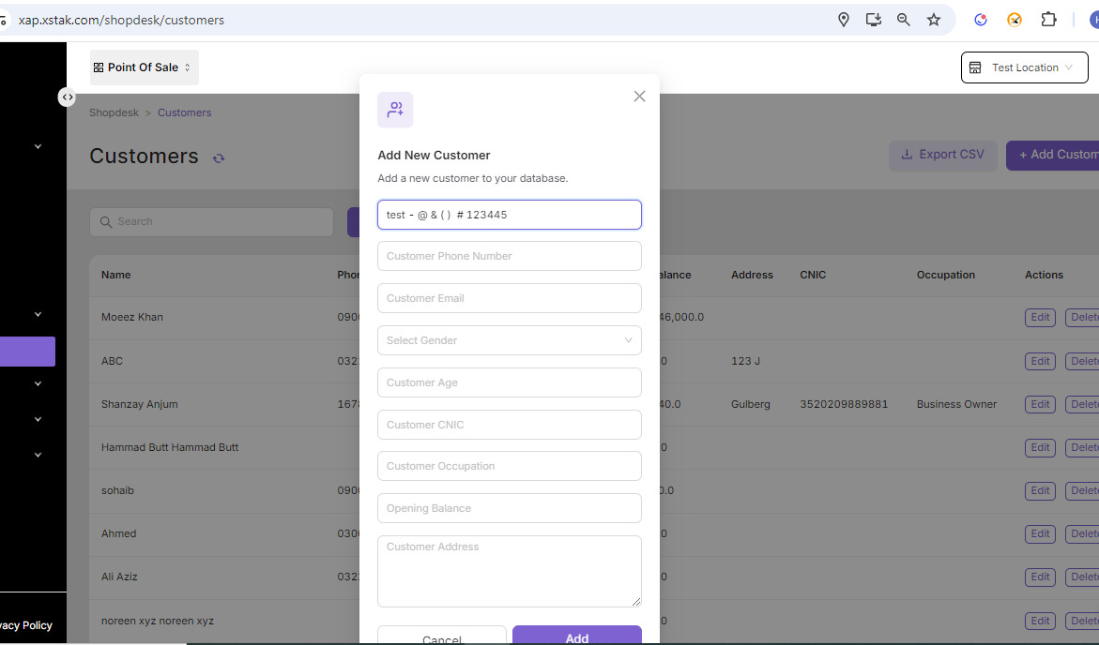Image resolution: width=1099 pixels, height=645 pixels.
Task: Click the browser bookmark star icon
Action: point(934,20)
